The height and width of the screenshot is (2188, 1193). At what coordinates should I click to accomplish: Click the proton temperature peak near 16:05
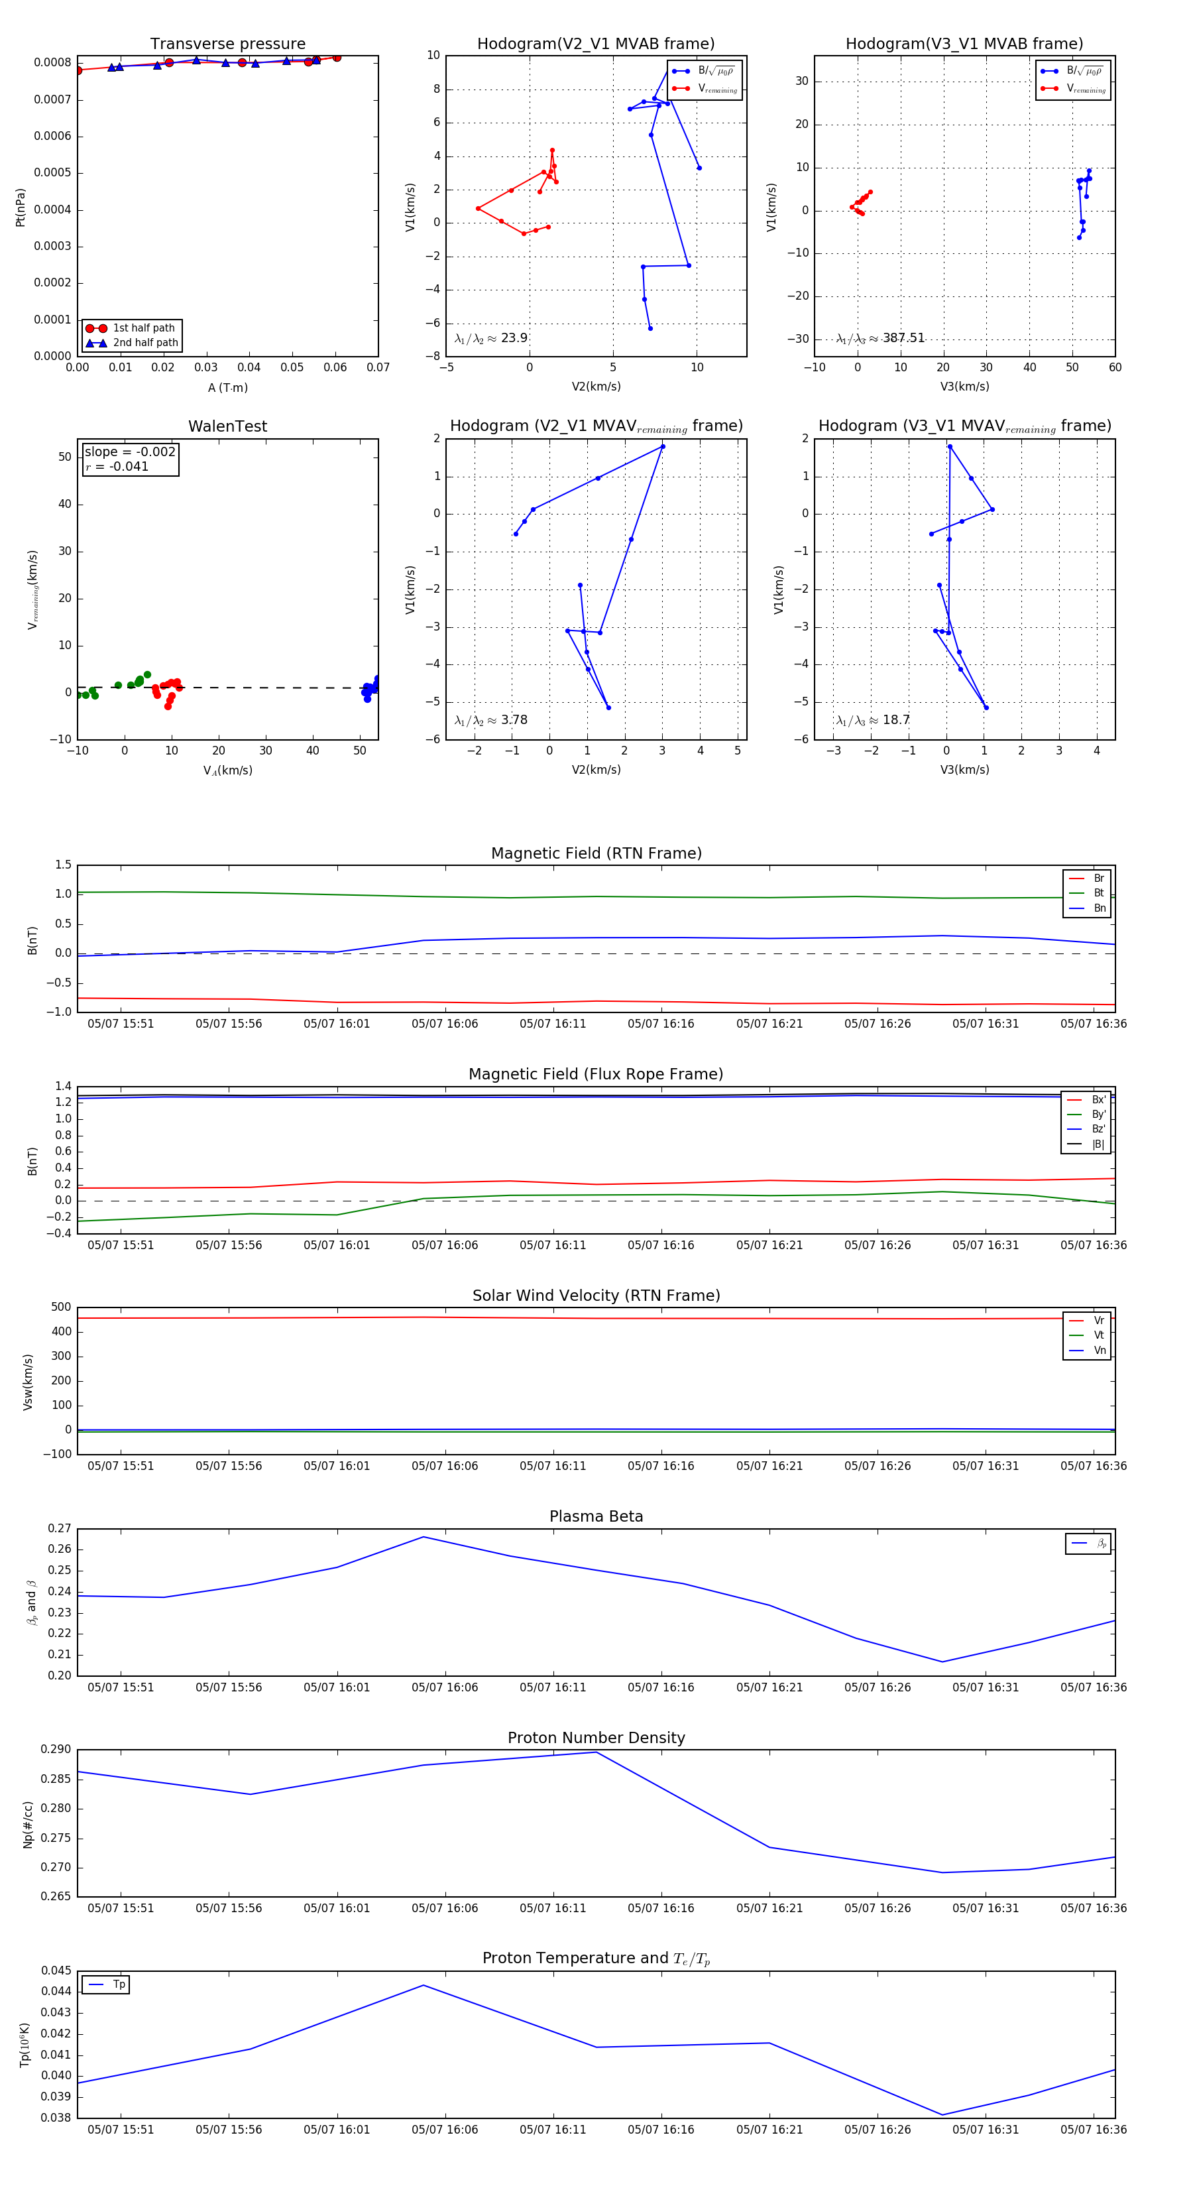(424, 1985)
